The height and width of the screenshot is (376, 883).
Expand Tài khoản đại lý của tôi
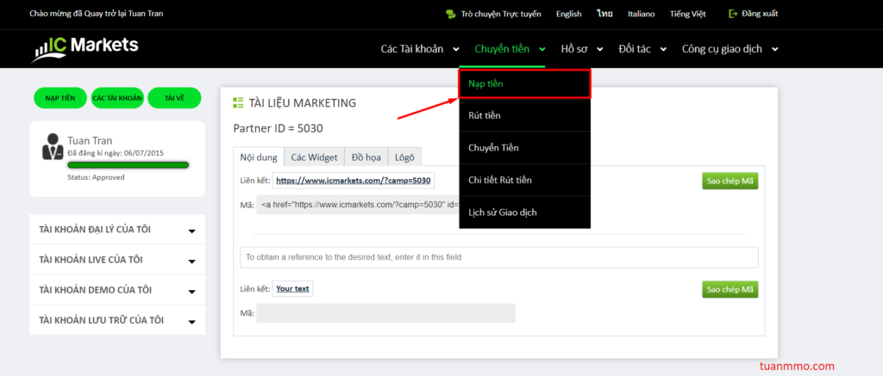coord(117,230)
